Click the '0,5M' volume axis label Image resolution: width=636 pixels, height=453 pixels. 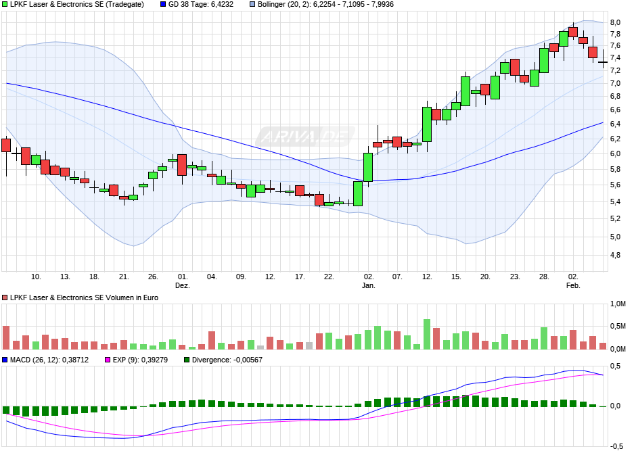coord(618,327)
